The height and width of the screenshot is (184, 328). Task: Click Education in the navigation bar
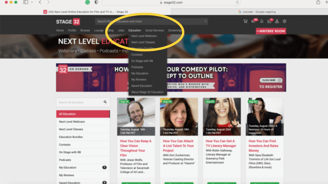tap(135, 31)
